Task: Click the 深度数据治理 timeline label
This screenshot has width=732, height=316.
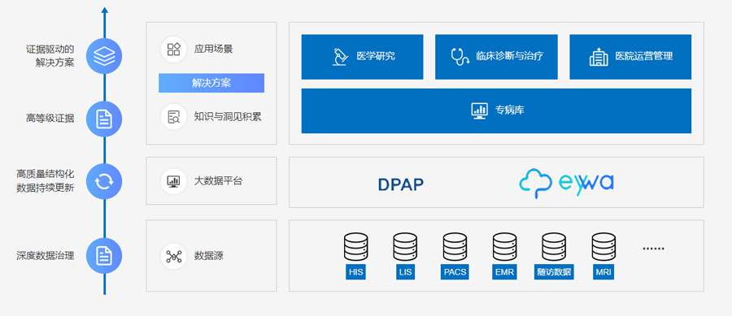Action: coord(46,255)
